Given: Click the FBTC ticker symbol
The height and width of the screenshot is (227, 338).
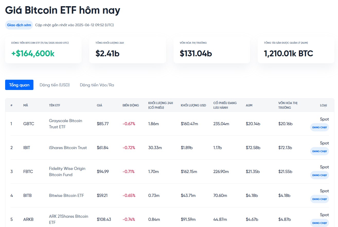Looking at the screenshot, I should pos(28,171).
